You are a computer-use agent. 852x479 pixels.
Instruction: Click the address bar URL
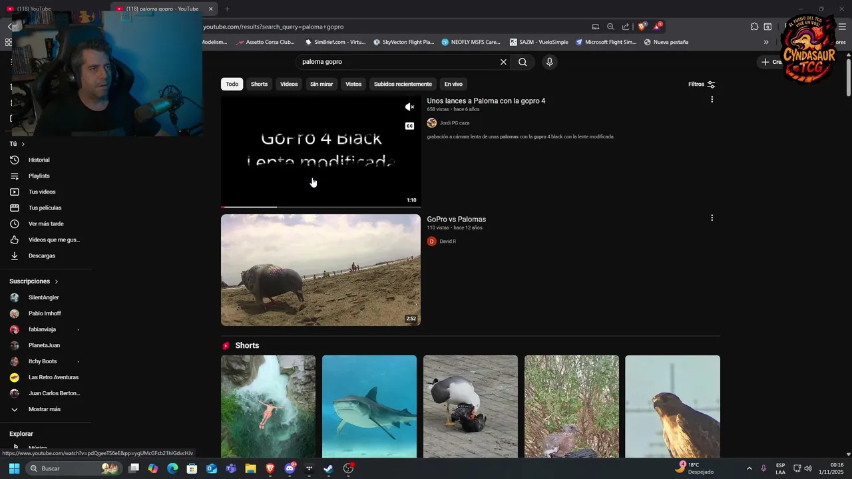click(274, 27)
